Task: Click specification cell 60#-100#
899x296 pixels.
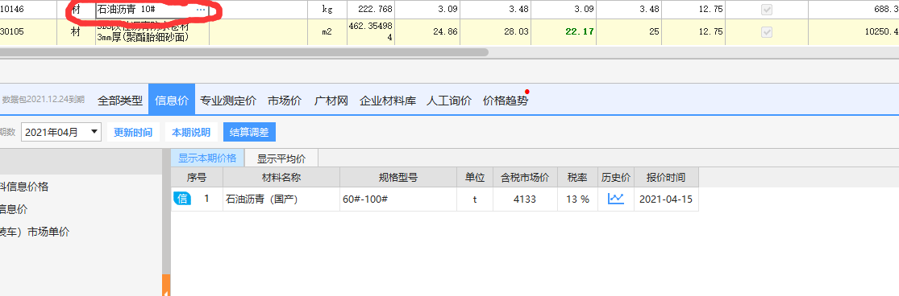Action: pyautogui.click(x=398, y=199)
